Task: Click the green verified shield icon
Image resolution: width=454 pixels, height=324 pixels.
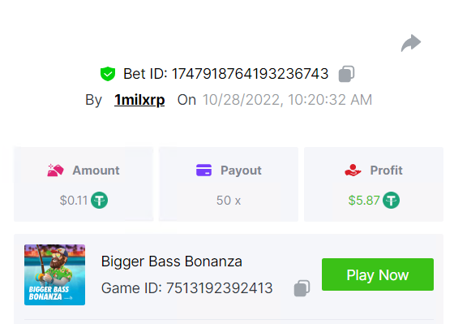Action: tap(108, 74)
